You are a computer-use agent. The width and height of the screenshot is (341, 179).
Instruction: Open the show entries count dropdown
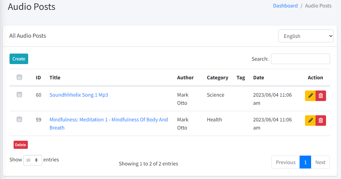(x=32, y=160)
